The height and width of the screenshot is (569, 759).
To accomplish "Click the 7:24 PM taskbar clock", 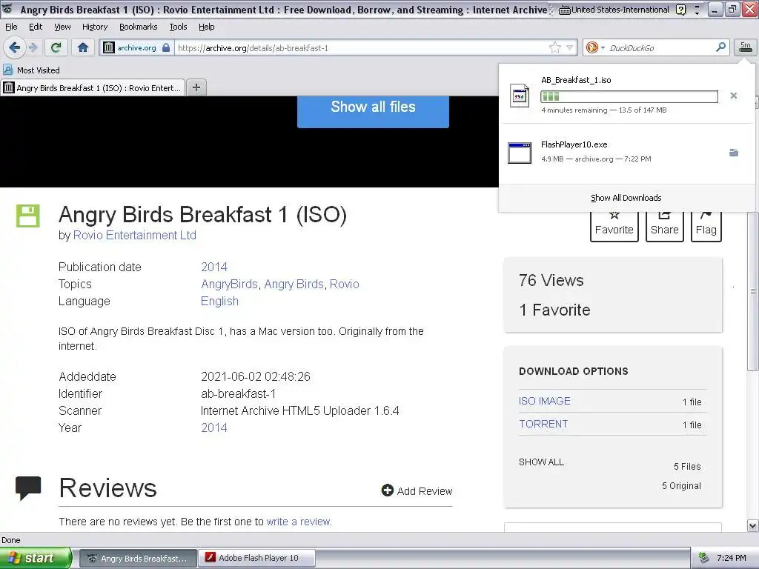I will 731,558.
